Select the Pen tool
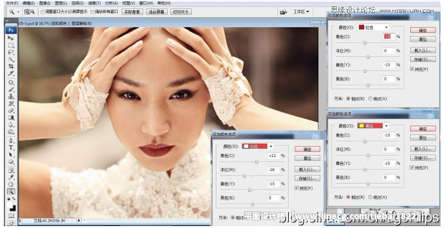This screenshot has width=445, height=228. coord(11,141)
